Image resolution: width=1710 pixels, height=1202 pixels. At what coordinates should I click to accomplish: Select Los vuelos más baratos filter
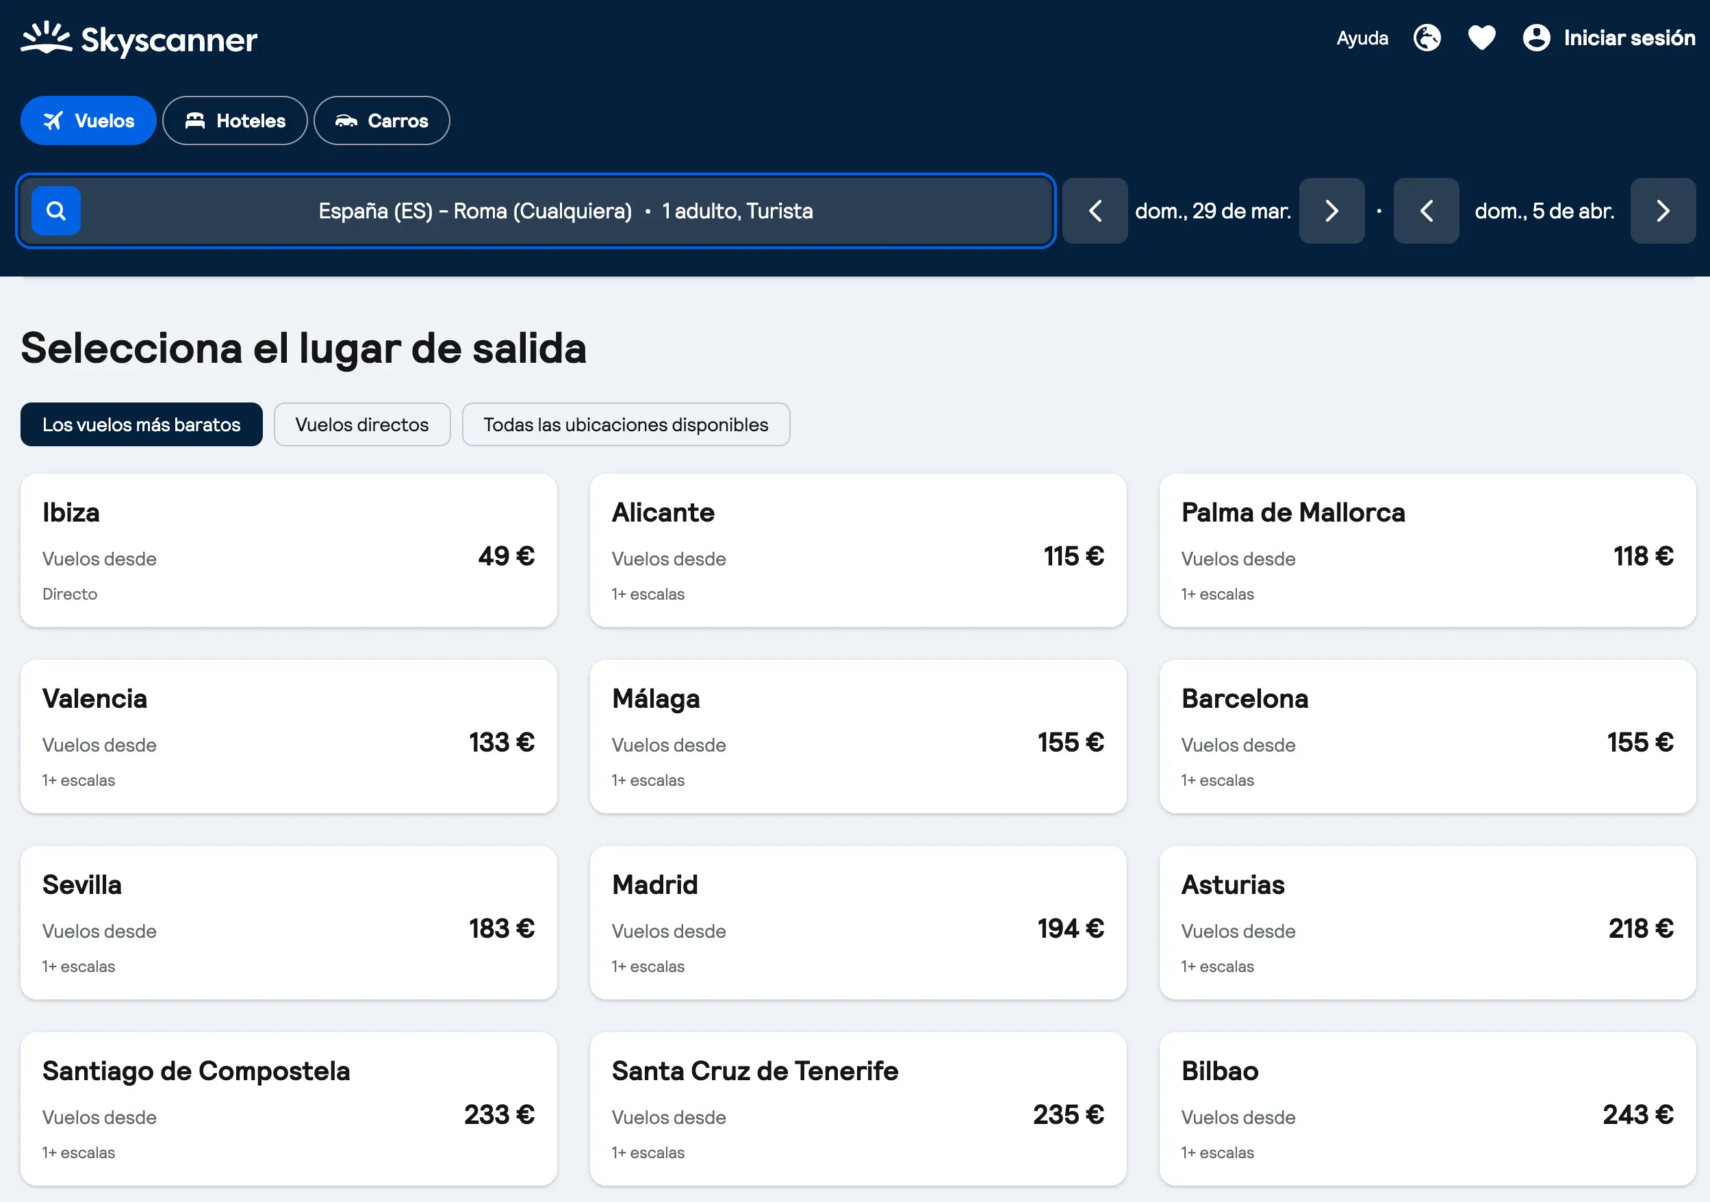141,424
